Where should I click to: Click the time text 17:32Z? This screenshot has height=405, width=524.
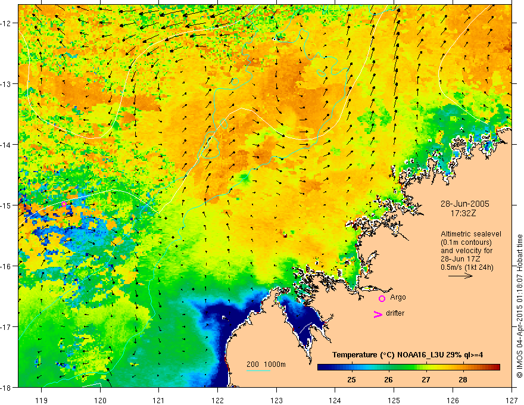(463, 213)
